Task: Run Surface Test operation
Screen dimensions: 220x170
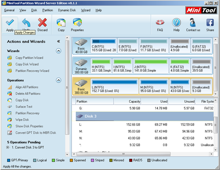Action: coord(24,107)
